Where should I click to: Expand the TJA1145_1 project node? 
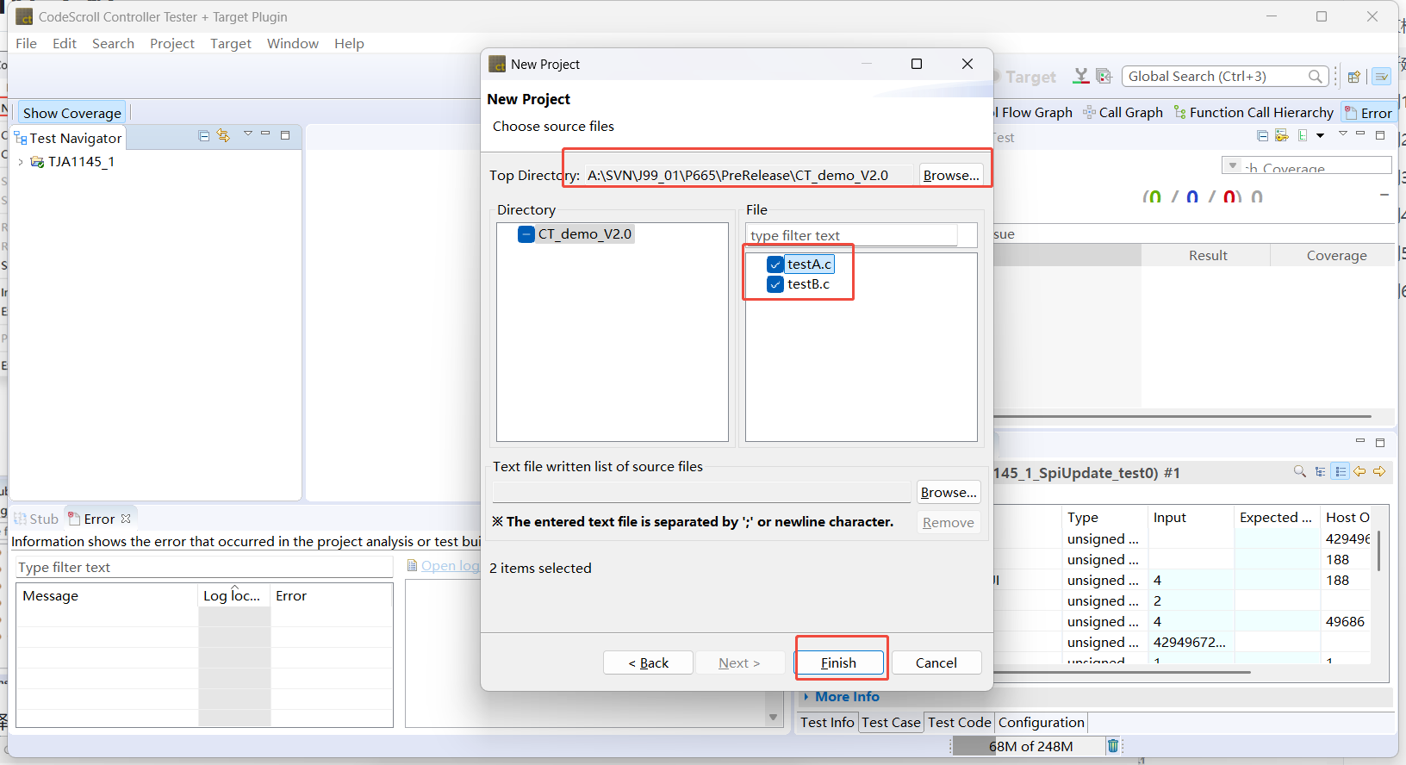click(x=21, y=162)
